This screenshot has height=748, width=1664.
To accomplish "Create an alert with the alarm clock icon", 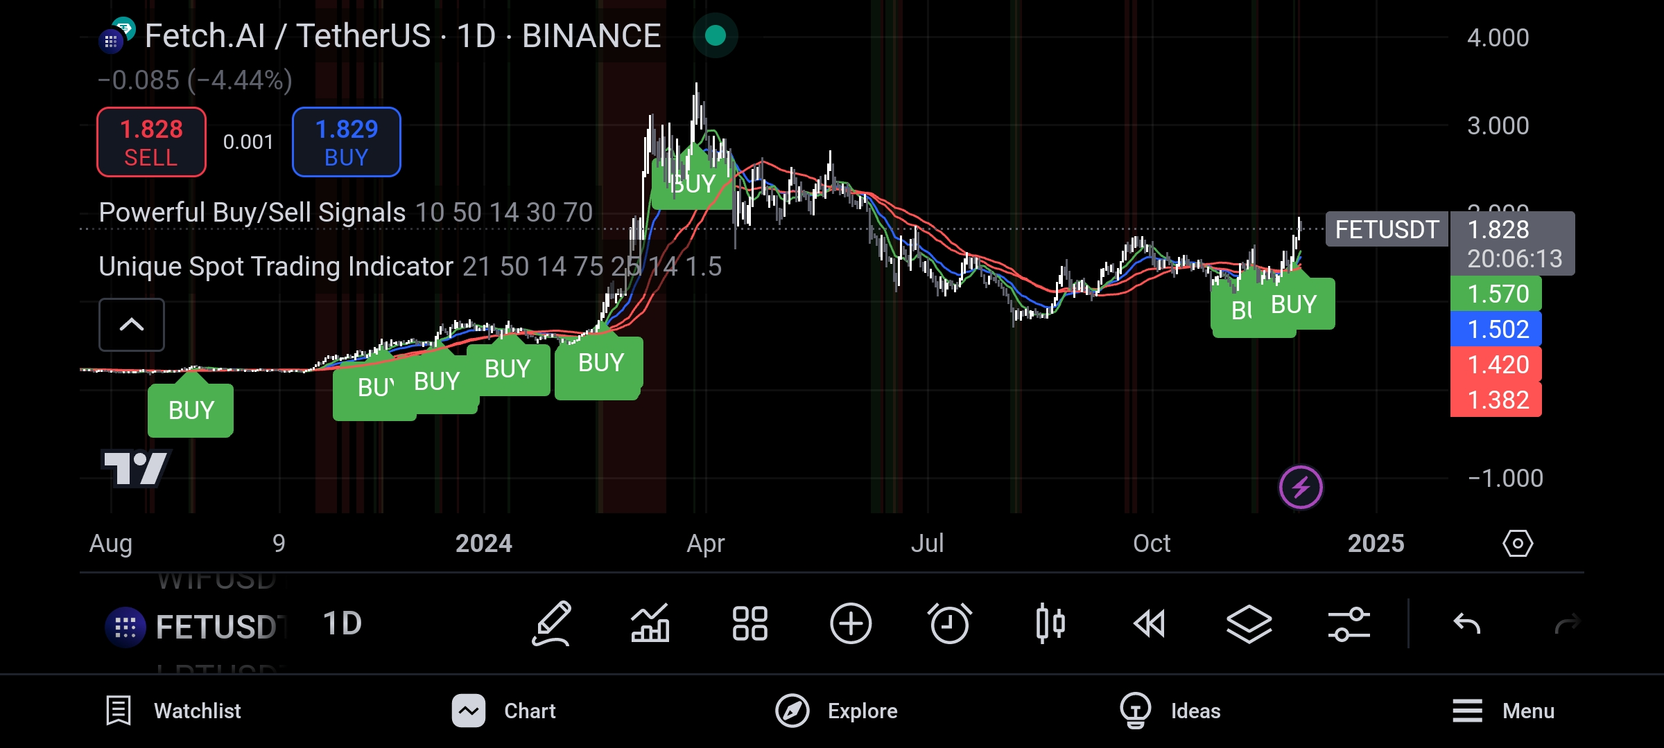I will click(949, 623).
